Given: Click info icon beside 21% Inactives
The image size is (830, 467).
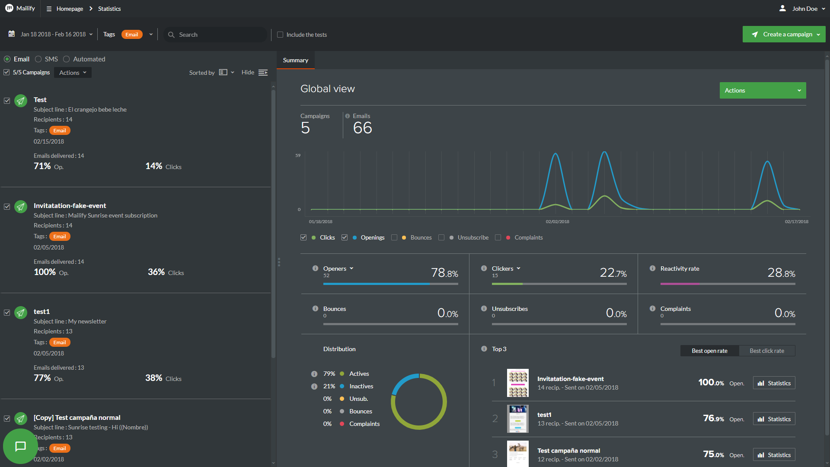Looking at the screenshot, I should pos(314,386).
